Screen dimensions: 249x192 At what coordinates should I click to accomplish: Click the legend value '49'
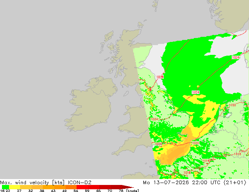click(64, 190)
